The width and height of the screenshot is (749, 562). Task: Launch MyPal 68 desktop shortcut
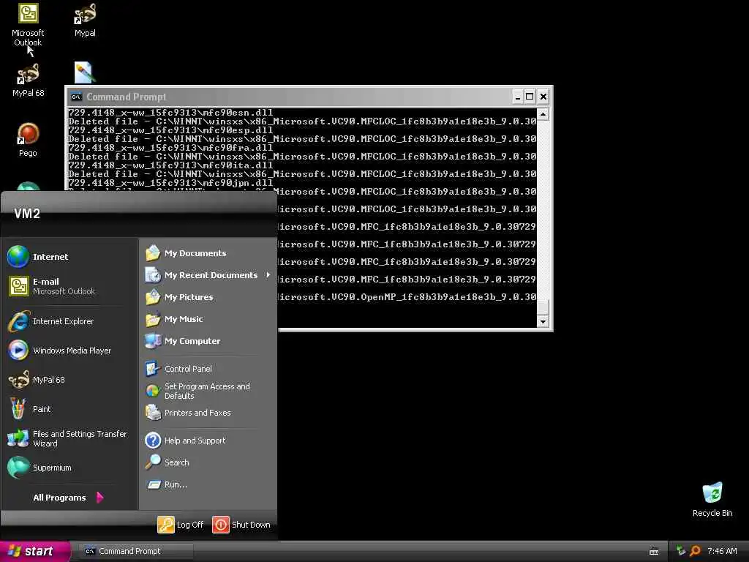(x=28, y=80)
